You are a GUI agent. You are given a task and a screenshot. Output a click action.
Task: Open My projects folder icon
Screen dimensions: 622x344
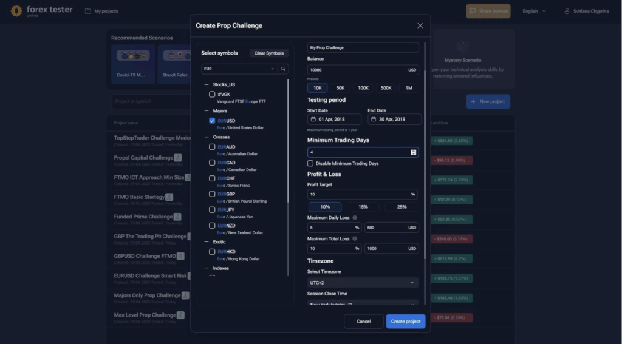pyautogui.click(x=87, y=11)
